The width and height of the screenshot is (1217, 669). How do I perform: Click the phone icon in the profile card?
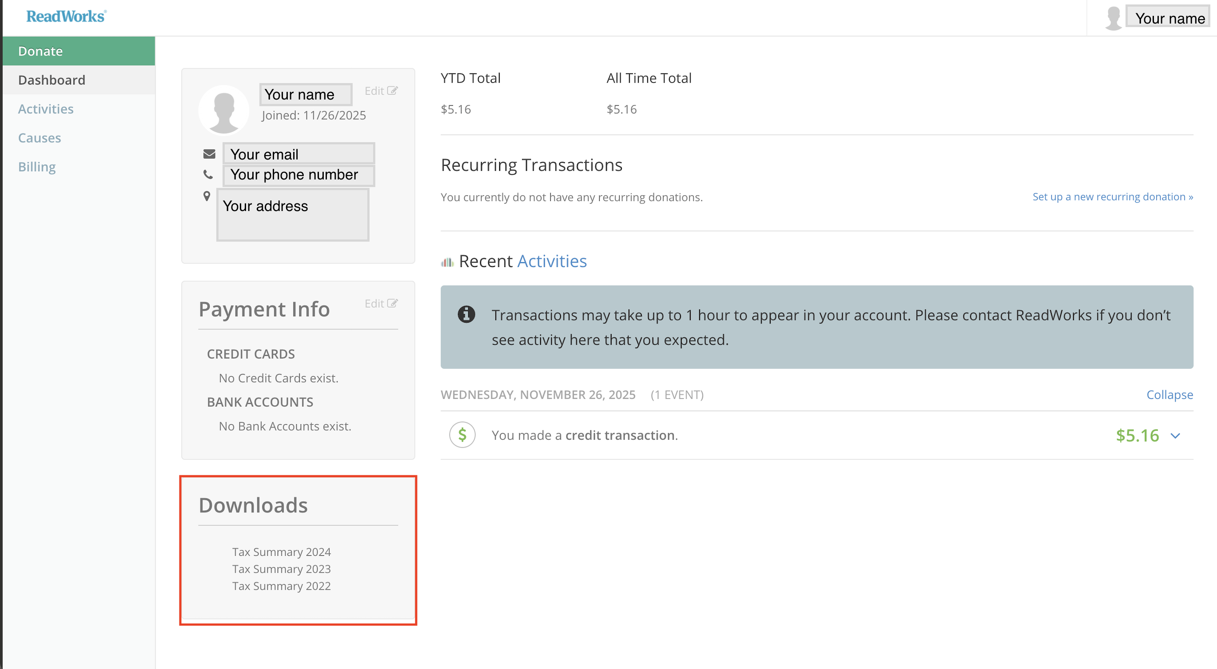click(208, 174)
